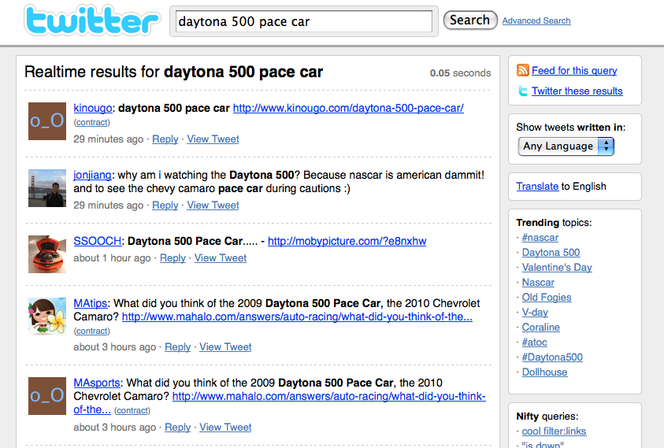This screenshot has height=448, width=664.
Task: Click the small Twitter bird icon
Action: pyautogui.click(x=523, y=91)
